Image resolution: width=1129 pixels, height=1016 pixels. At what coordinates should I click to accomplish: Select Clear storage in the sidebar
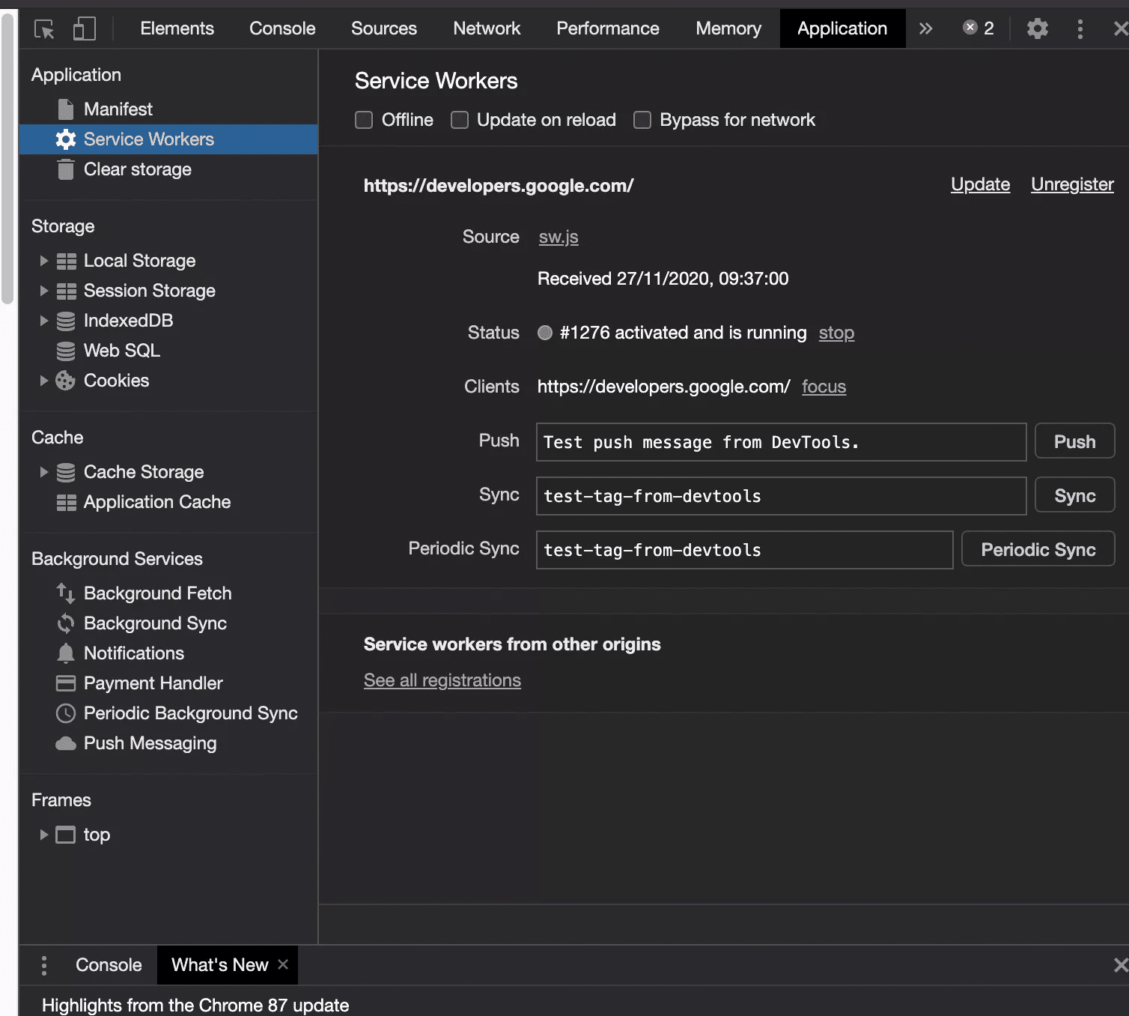(x=168, y=169)
